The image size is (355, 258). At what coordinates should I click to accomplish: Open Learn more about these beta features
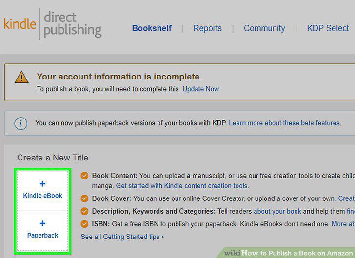(285, 123)
